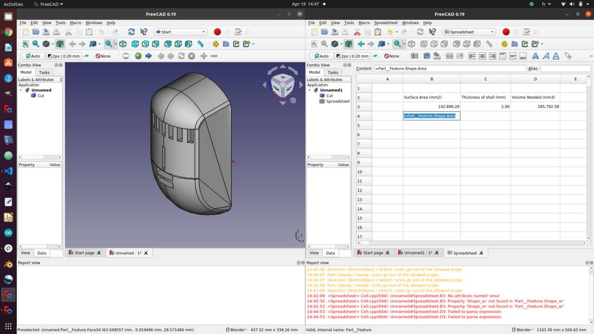Click the Alias input field

(x=565, y=68)
